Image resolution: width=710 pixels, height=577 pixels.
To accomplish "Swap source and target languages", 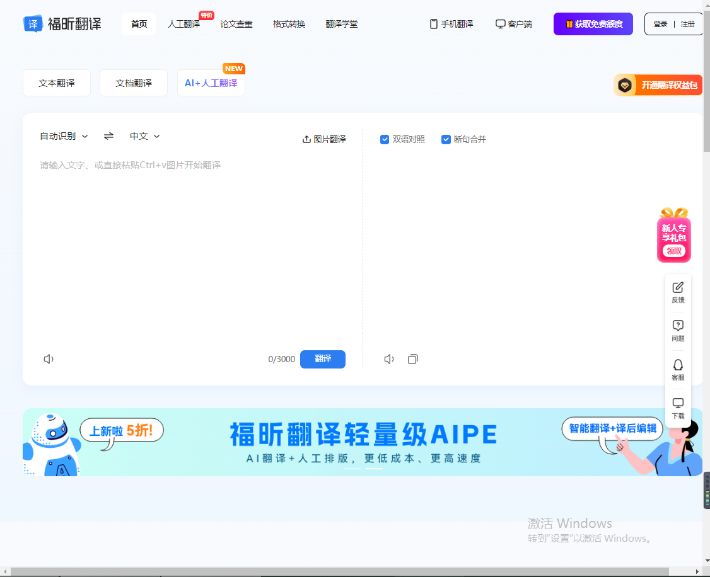I will click(108, 136).
